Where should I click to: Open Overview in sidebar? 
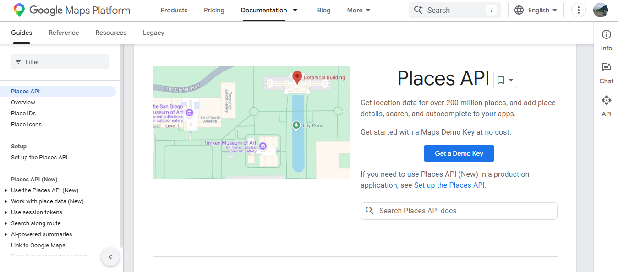coord(23,103)
